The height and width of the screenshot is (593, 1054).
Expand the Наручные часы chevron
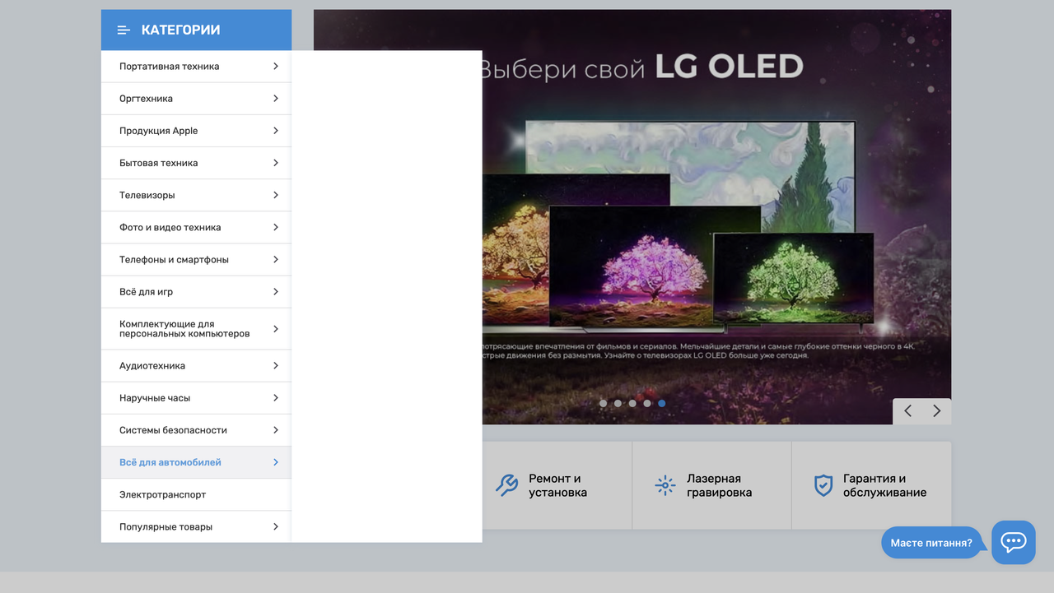[x=276, y=397]
